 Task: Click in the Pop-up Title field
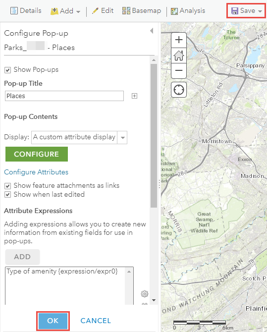[64, 96]
